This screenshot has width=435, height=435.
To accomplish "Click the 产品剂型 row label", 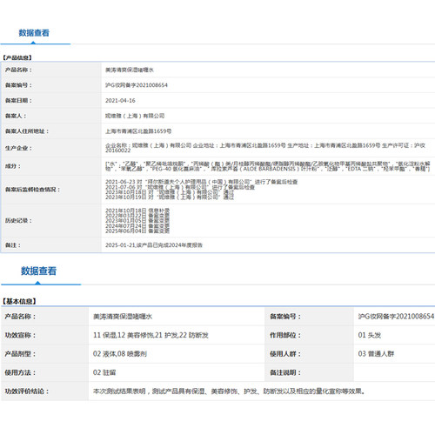I will pyautogui.click(x=20, y=354).
